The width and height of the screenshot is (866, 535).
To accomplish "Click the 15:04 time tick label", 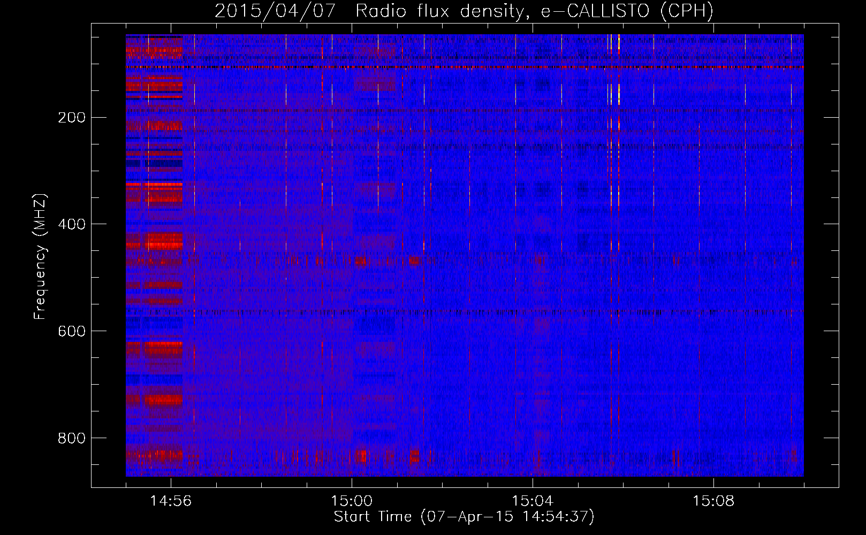I will [x=533, y=501].
